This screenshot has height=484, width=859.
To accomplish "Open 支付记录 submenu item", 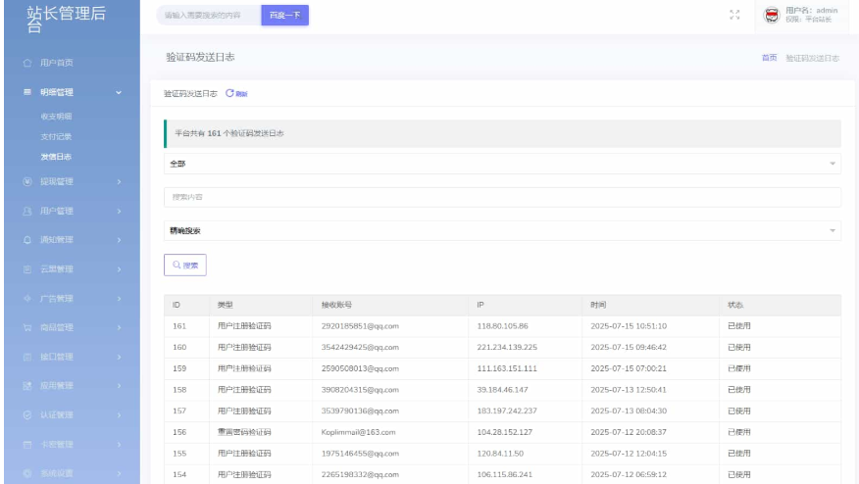I will click(x=56, y=136).
